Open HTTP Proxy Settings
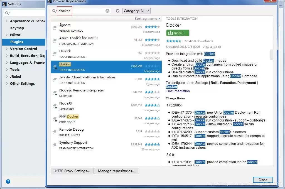285x189 pixels. (x=72, y=171)
